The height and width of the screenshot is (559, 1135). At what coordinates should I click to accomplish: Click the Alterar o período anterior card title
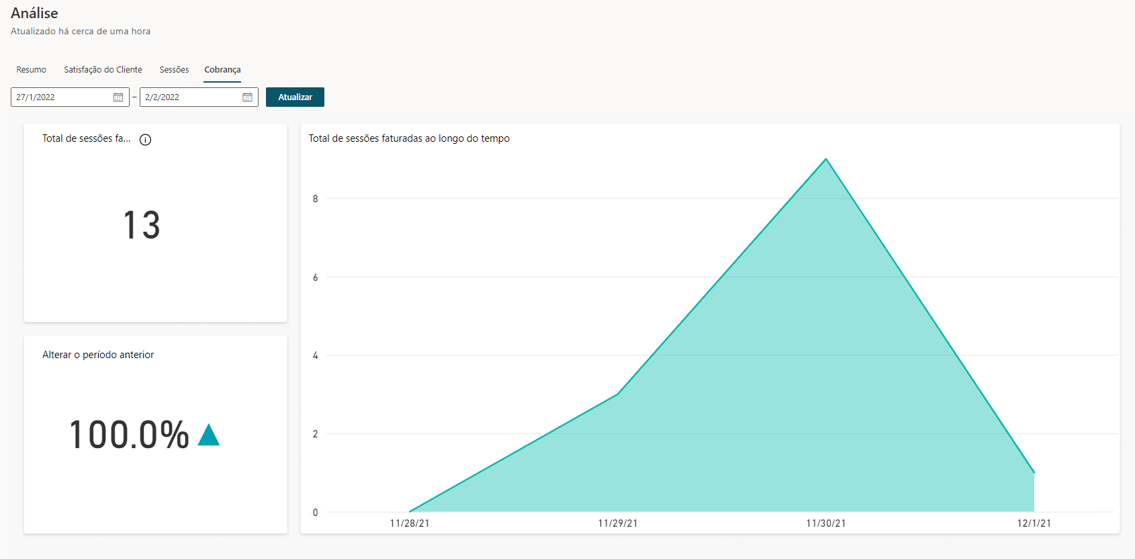point(98,355)
